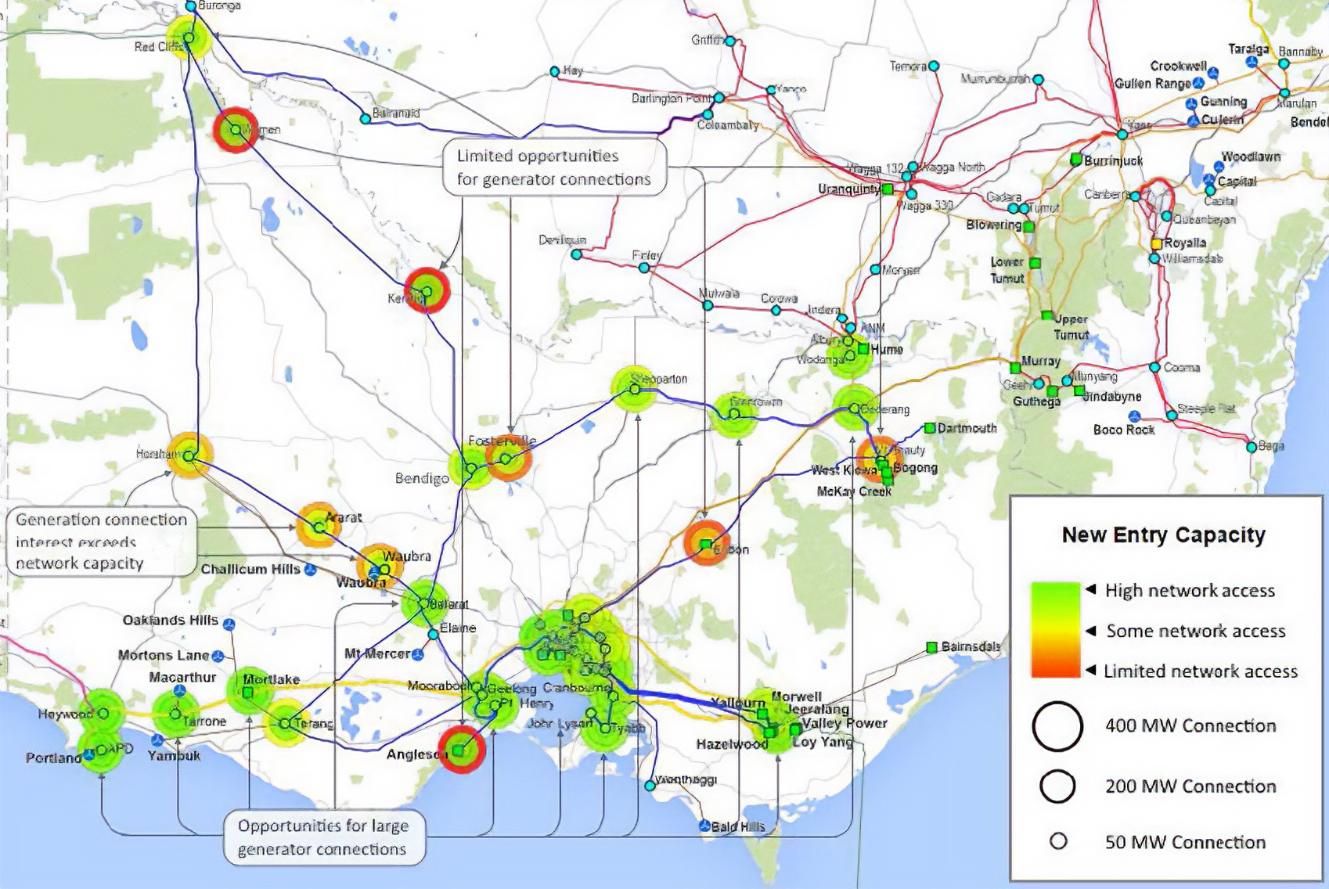Click the 50 MW Connection legend circle
The width and height of the screenshot is (1329, 889).
[x=1058, y=841]
